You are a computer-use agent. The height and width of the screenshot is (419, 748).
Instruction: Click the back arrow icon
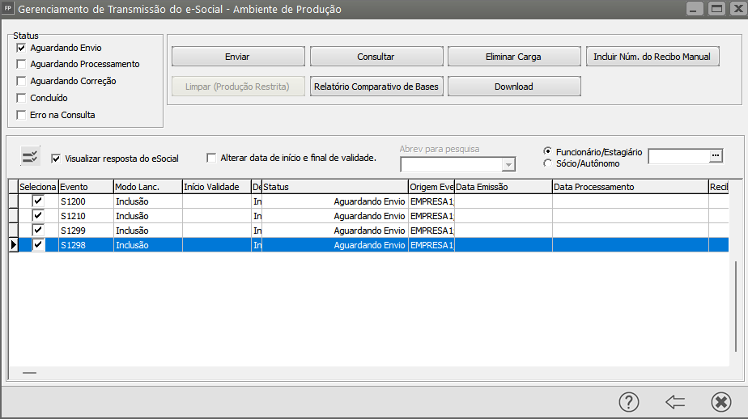(675, 402)
